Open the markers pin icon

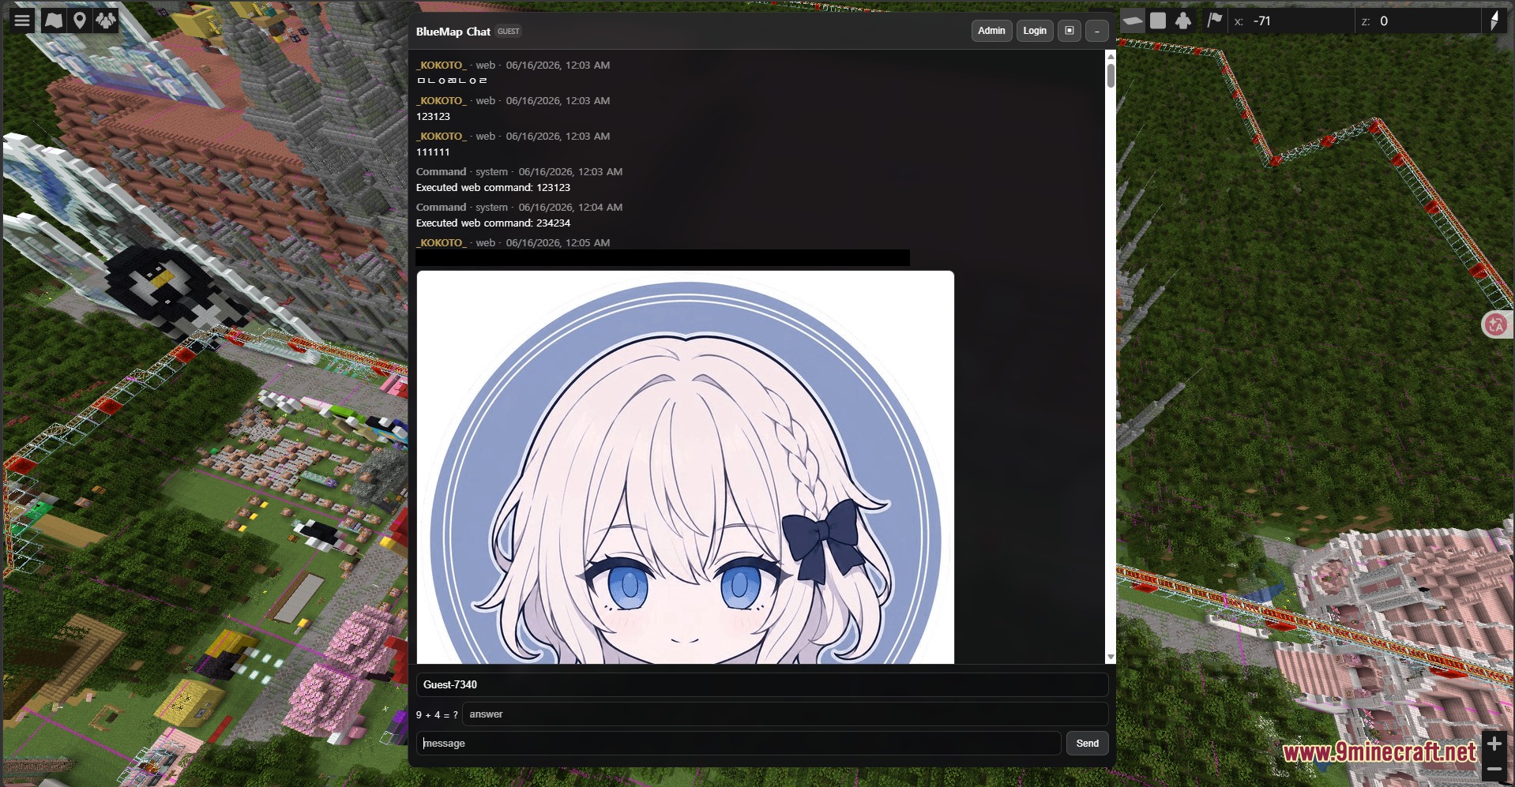click(x=80, y=21)
